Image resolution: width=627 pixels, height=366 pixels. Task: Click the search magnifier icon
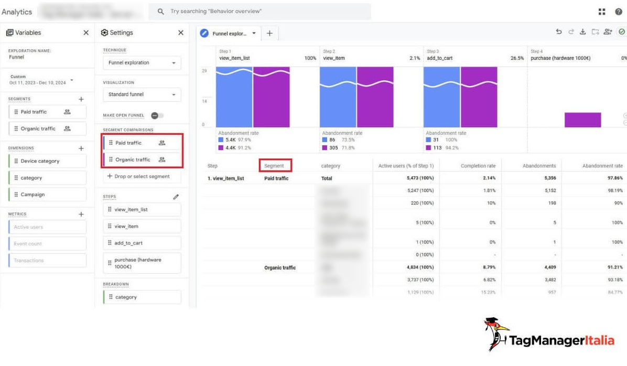[160, 12]
